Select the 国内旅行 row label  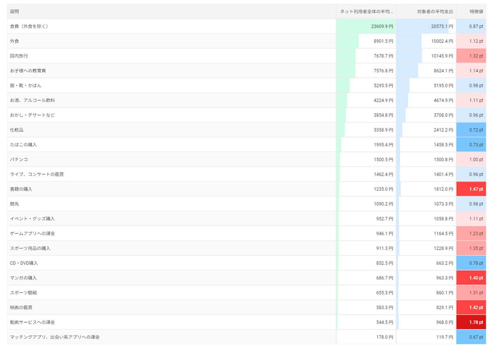19,56
